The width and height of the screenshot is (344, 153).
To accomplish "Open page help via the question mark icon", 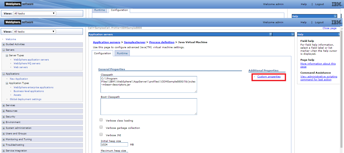I will (270, 34).
